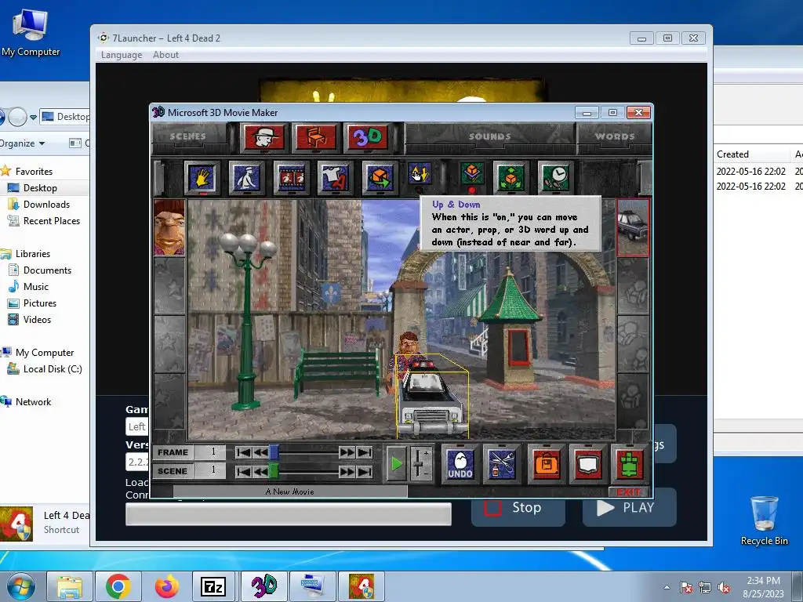Open the SCENES tab

coord(188,136)
